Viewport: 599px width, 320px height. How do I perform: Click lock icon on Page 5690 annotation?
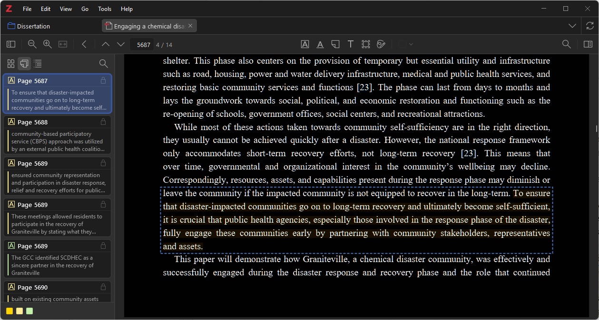pyautogui.click(x=103, y=287)
